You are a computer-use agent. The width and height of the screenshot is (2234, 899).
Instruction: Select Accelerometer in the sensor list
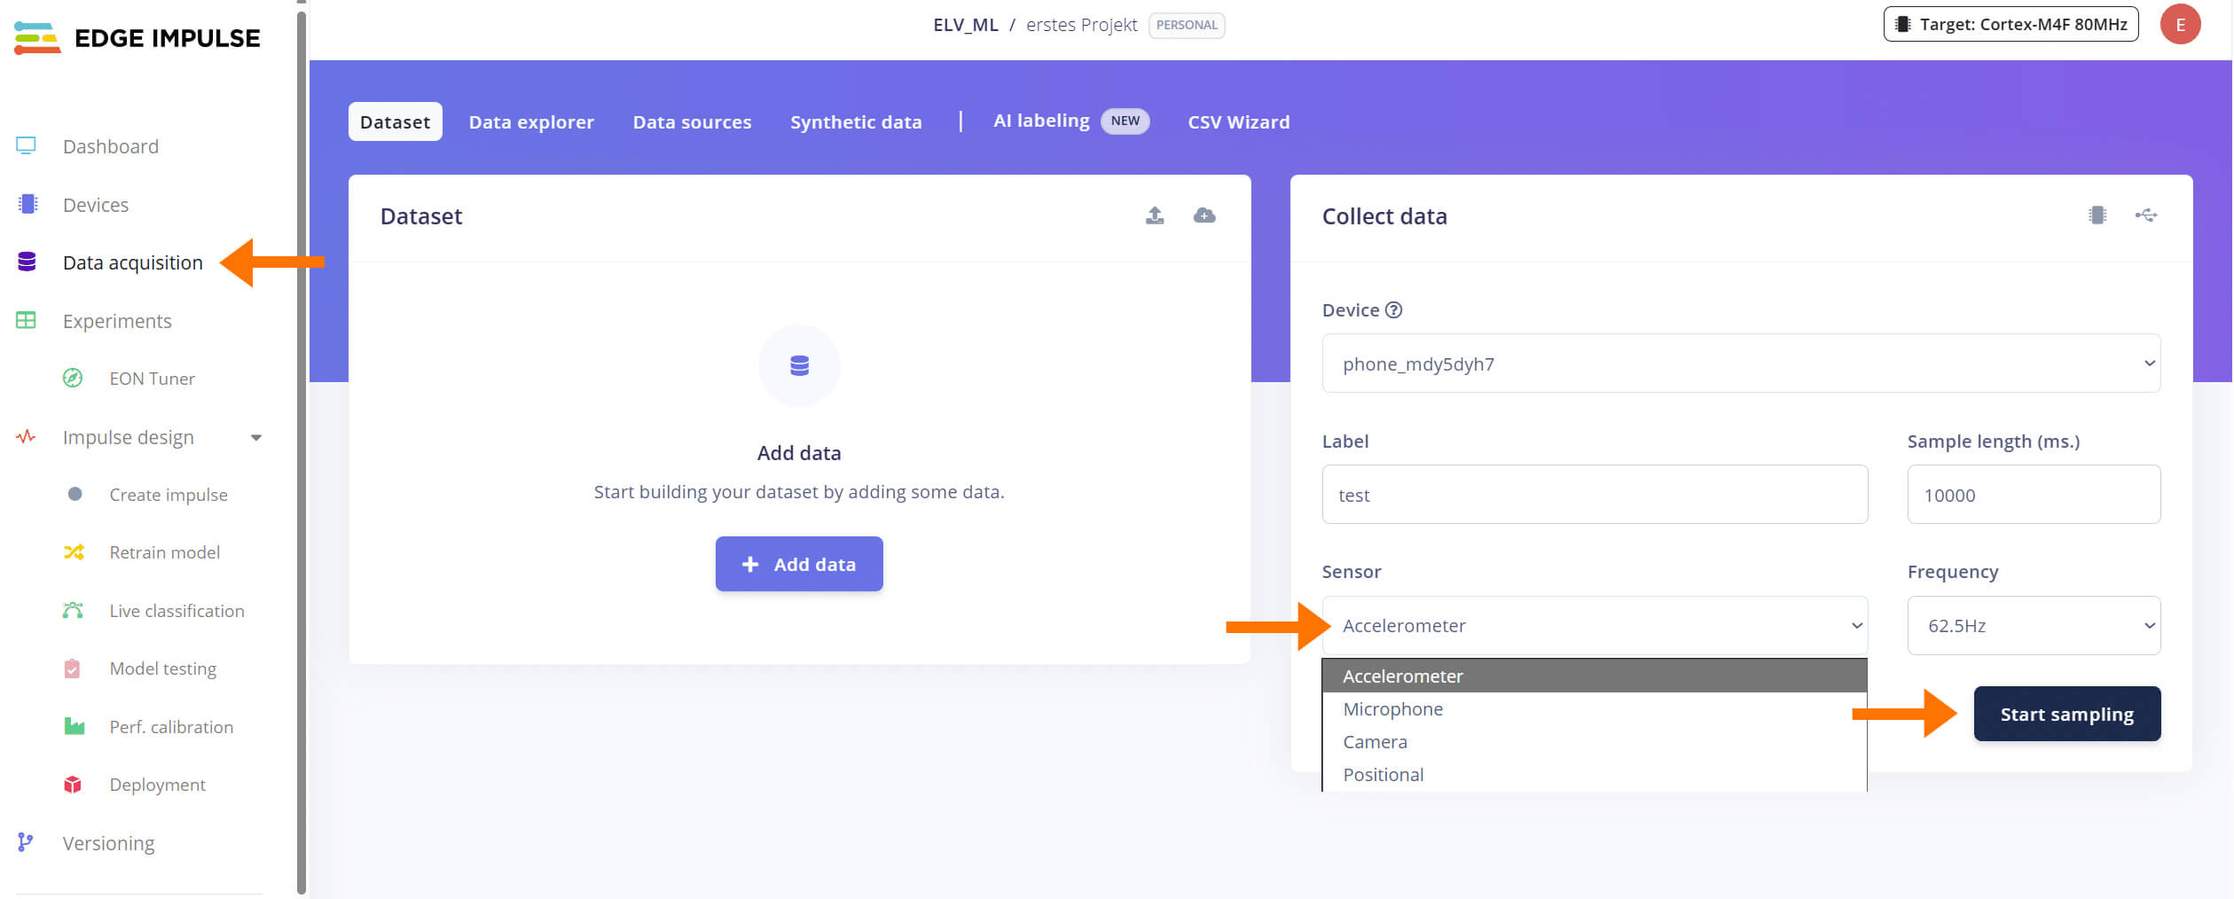point(1595,676)
